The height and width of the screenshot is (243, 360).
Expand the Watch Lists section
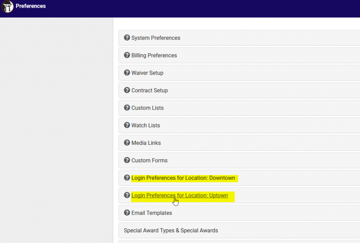pos(146,125)
